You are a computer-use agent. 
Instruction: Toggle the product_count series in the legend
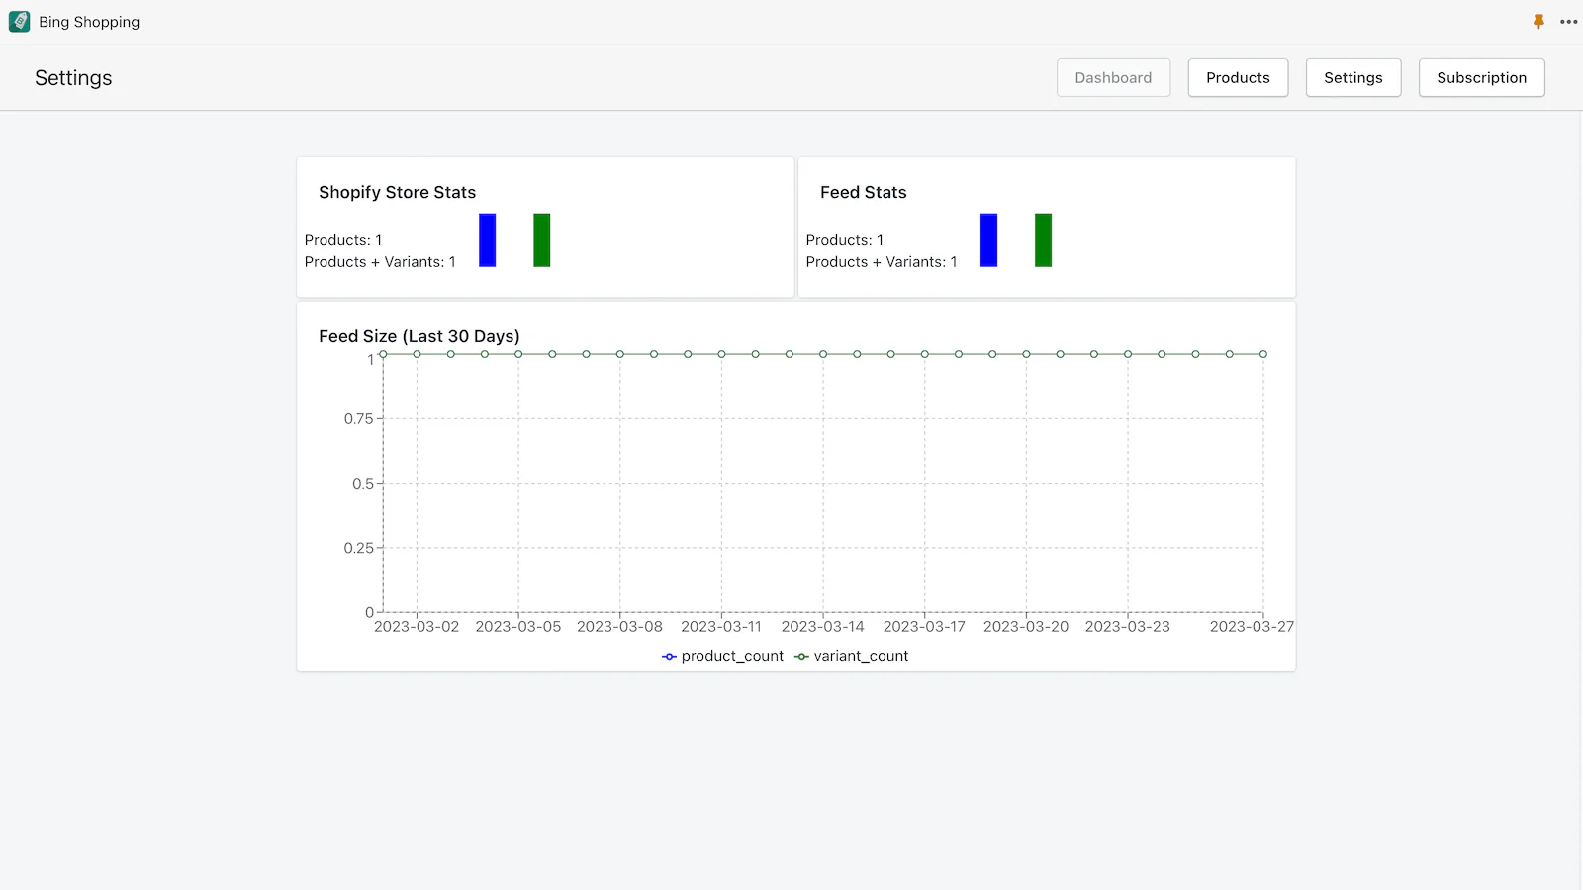pos(731,656)
